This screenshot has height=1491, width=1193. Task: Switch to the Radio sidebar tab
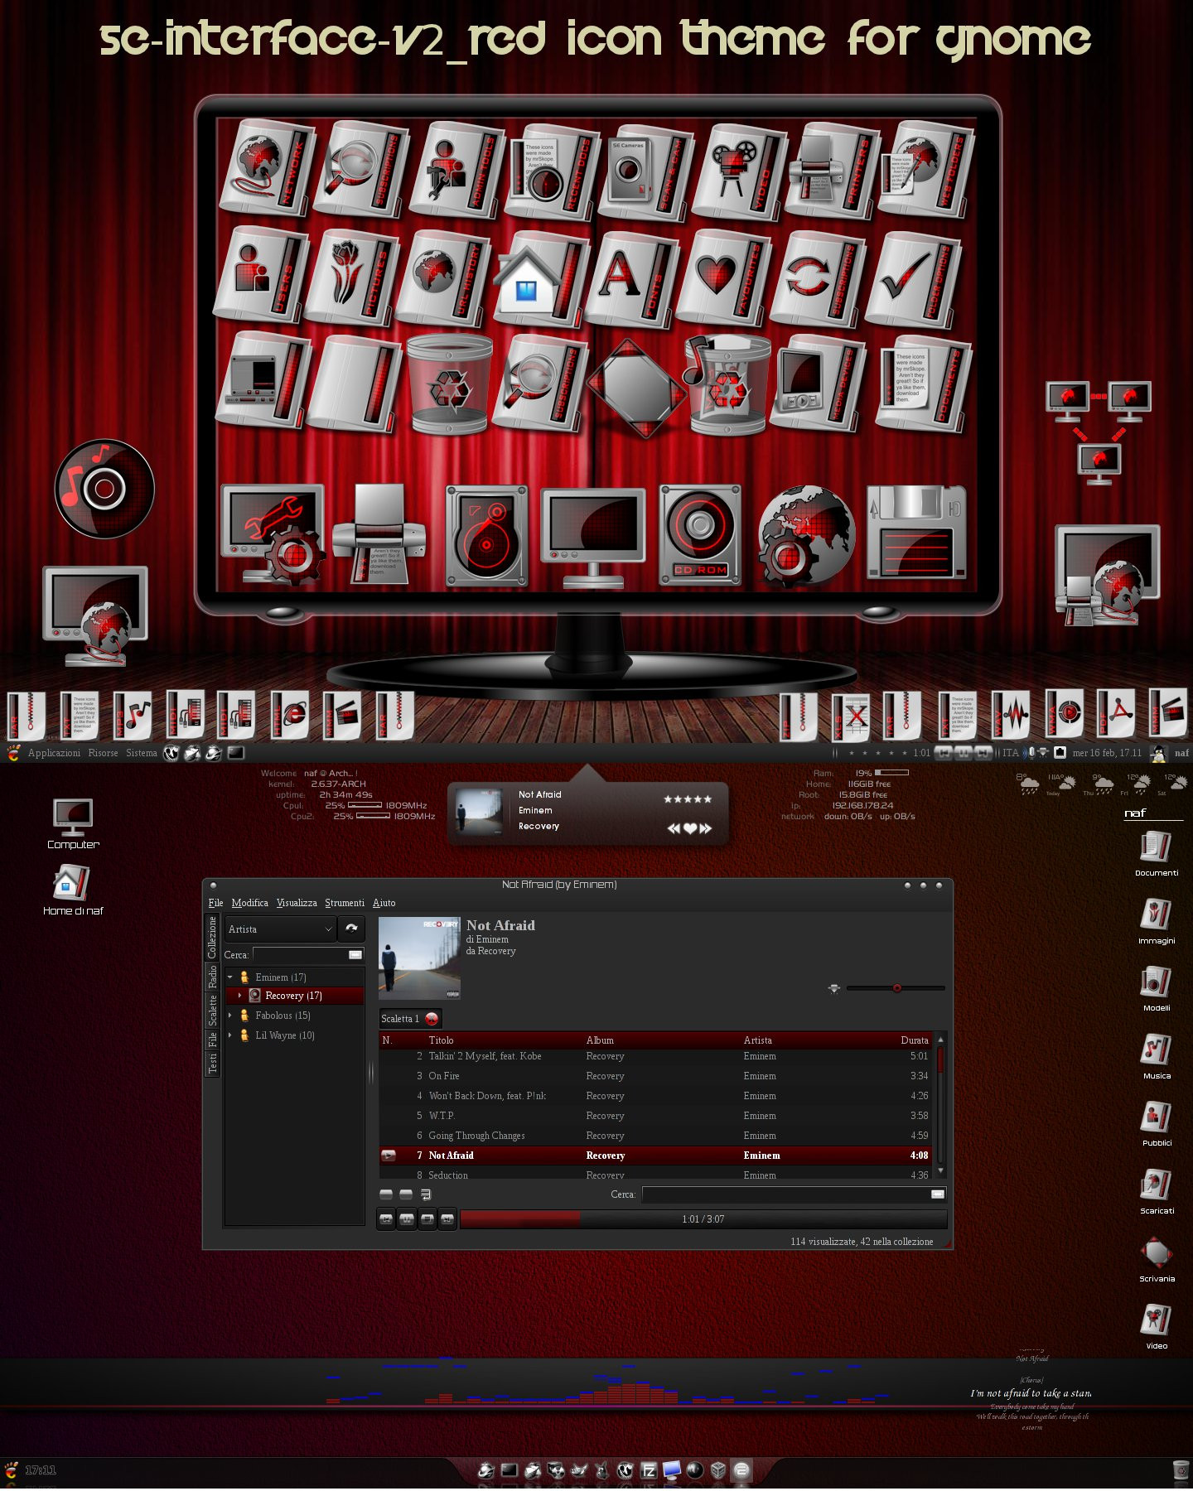tap(212, 977)
